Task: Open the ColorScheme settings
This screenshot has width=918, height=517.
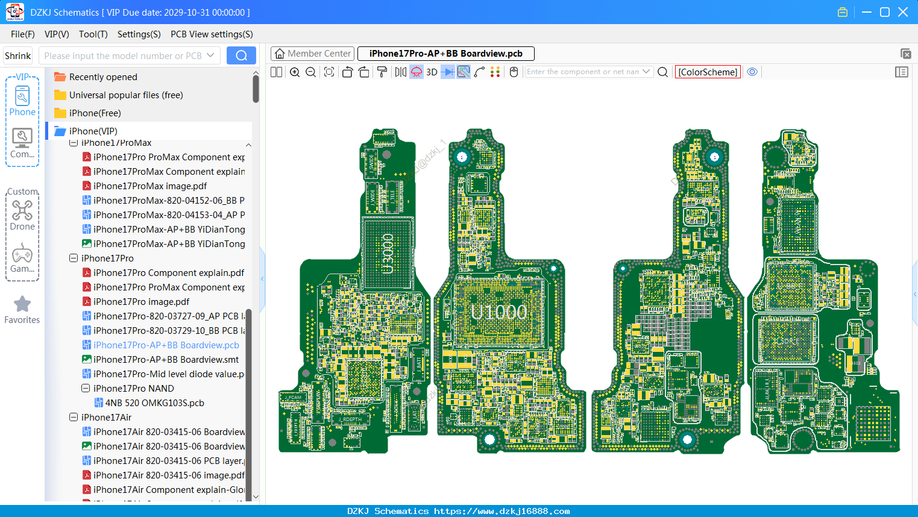Action: [708, 72]
